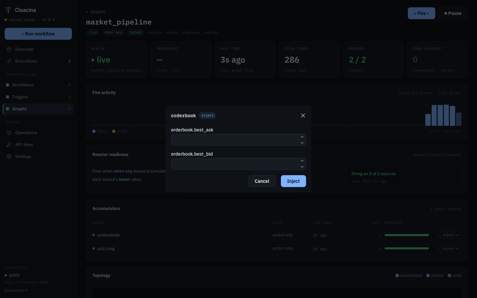Image resolution: width=477 pixels, height=298 pixels.
Task: Click the Cloacina logo icon
Action: 8,10
